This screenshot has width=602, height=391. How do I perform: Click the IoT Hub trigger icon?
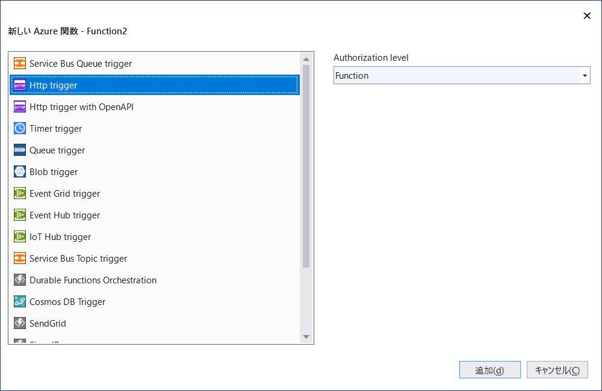20,237
